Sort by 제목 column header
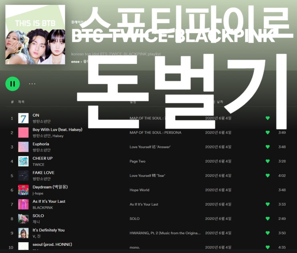 tap(21, 102)
